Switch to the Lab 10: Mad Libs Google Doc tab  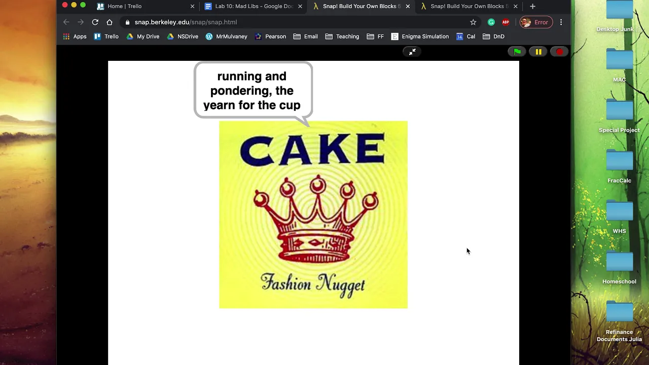(254, 6)
